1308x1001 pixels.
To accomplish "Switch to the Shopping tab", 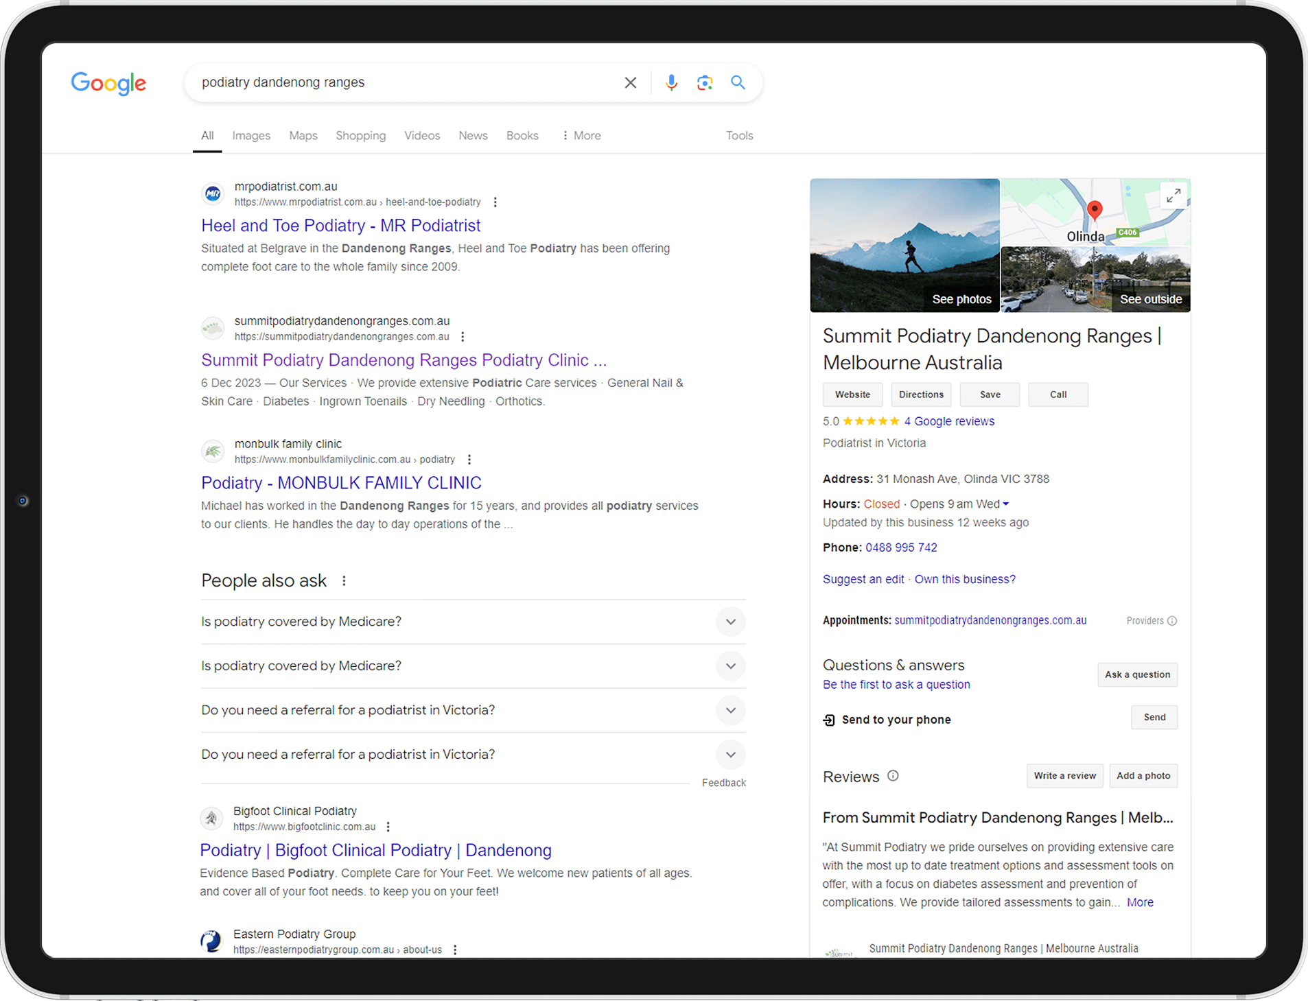I will (361, 136).
